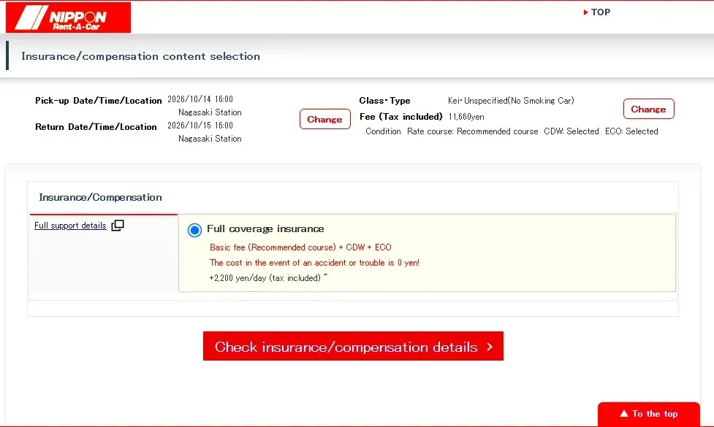The width and height of the screenshot is (714, 427).
Task: Click the up triangle on To the top
Action: pos(624,413)
